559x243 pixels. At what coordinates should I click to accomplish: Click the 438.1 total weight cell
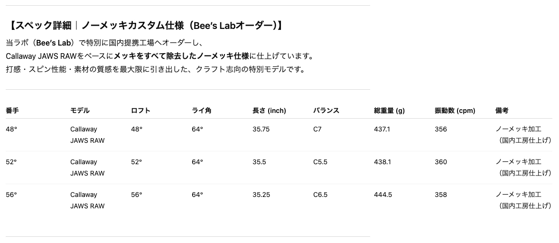(x=382, y=162)
